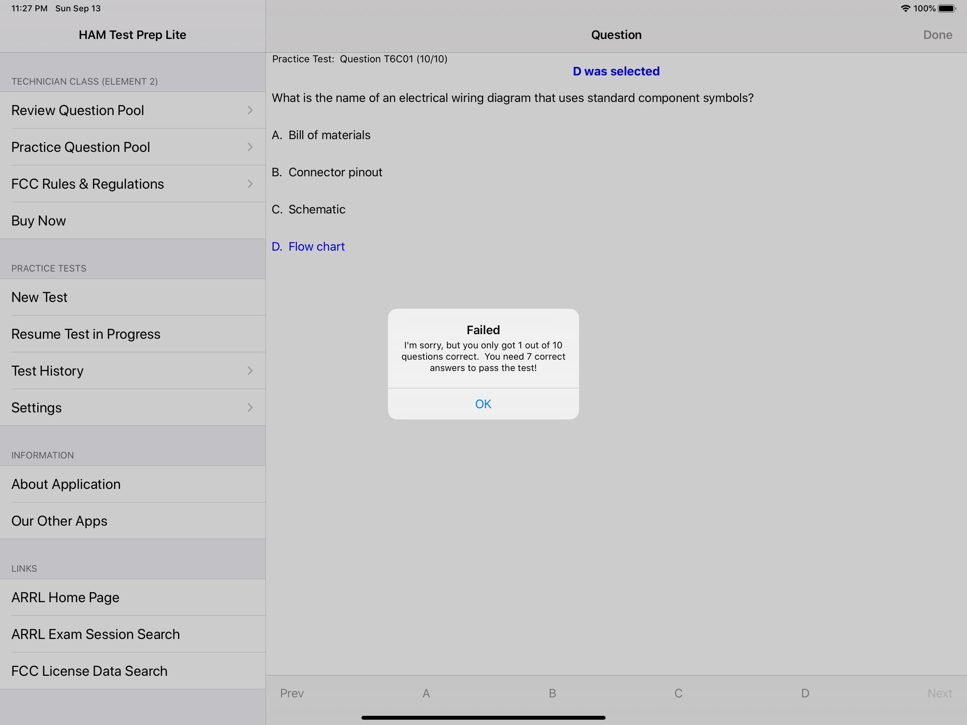The width and height of the screenshot is (967, 725).
Task: Dismiss the Failed alert with OK
Action: coord(483,404)
